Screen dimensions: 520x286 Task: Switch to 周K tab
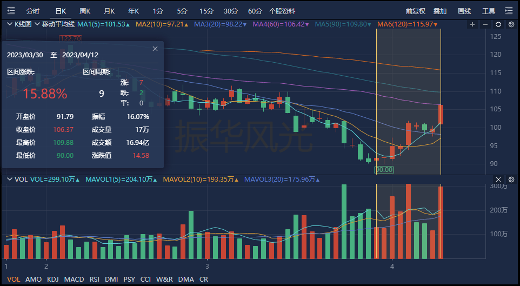tap(85, 11)
